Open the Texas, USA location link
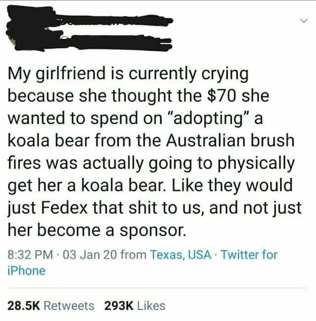This screenshot has width=316, height=321. (x=181, y=255)
